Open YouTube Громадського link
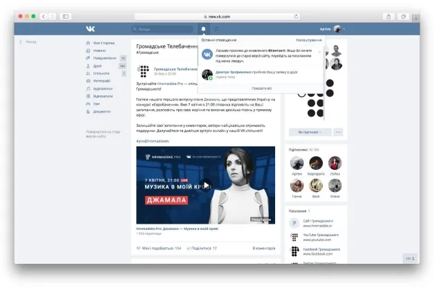The image size is (434, 290). [x=321, y=235]
